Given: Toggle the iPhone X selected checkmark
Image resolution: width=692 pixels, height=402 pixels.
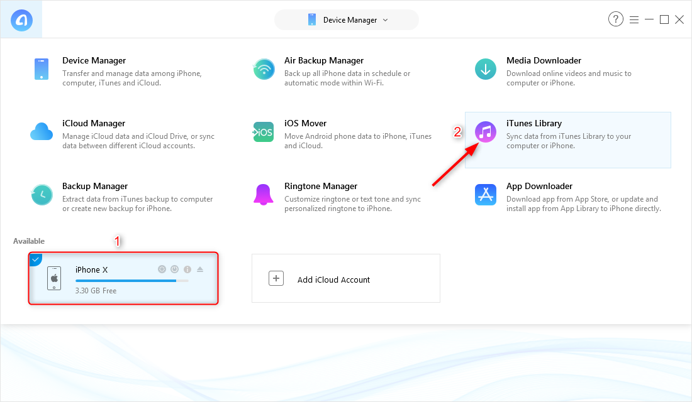Looking at the screenshot, I should pos(35,259).
